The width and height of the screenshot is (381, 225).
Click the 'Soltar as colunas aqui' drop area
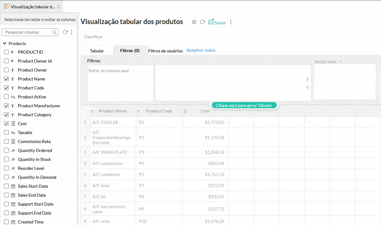pos(120,83)
